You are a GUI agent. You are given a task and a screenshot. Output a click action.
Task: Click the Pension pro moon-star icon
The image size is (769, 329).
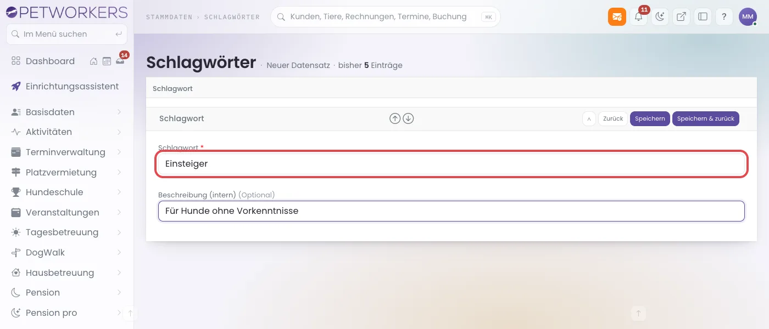pos(16,313)
